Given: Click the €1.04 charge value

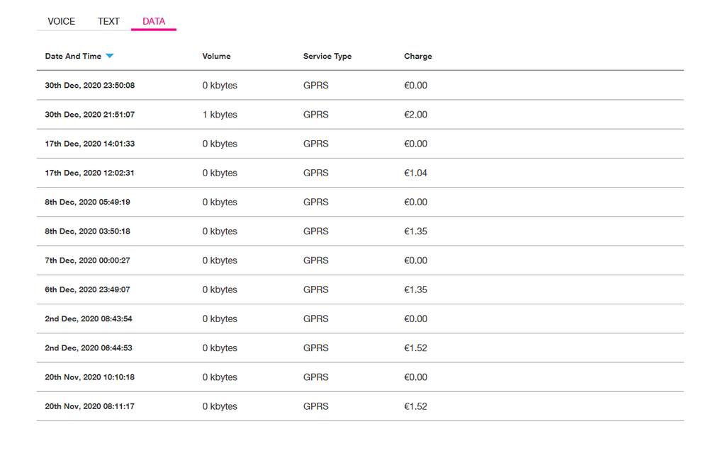Looking at the screenshot, I should click(x=415, y=173).
